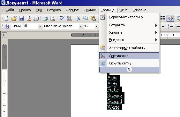This screenshot has width=180, height=117.
Task: Save the document with the floppy icon
Action: point(21,18)
